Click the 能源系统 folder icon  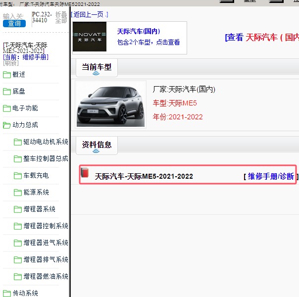pyautogui.click(x=18, y=193)
